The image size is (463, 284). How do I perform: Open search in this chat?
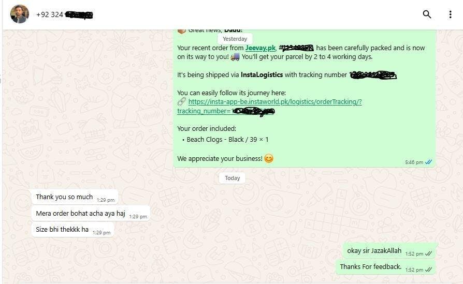(427, 14)
